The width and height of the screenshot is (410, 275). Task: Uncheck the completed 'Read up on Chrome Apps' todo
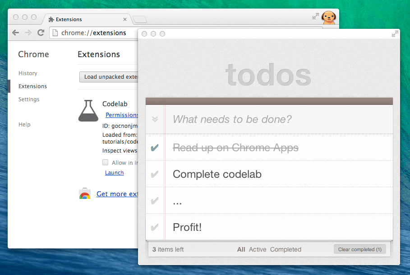pyautogui.click(x=155, y=147)
